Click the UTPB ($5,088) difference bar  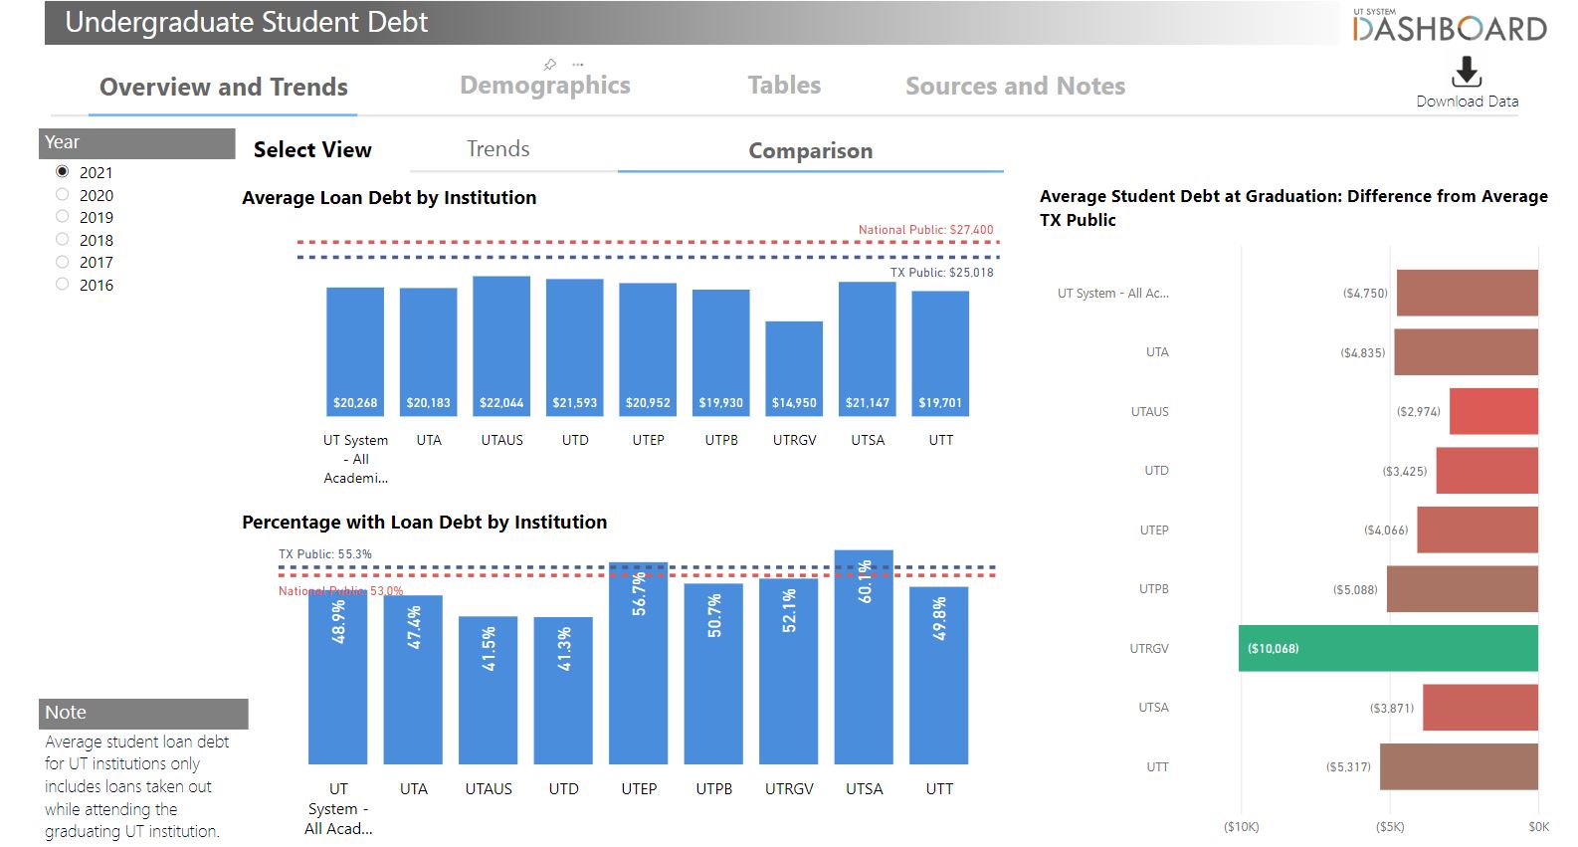[1463, 589]
